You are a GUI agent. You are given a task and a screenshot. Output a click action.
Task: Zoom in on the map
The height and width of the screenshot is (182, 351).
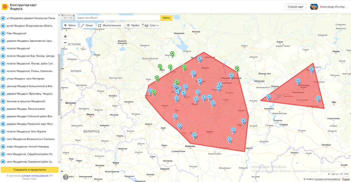coord(65,36)
